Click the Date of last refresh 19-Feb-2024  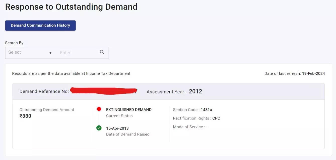pyautogui.click(x=294, y=73)
